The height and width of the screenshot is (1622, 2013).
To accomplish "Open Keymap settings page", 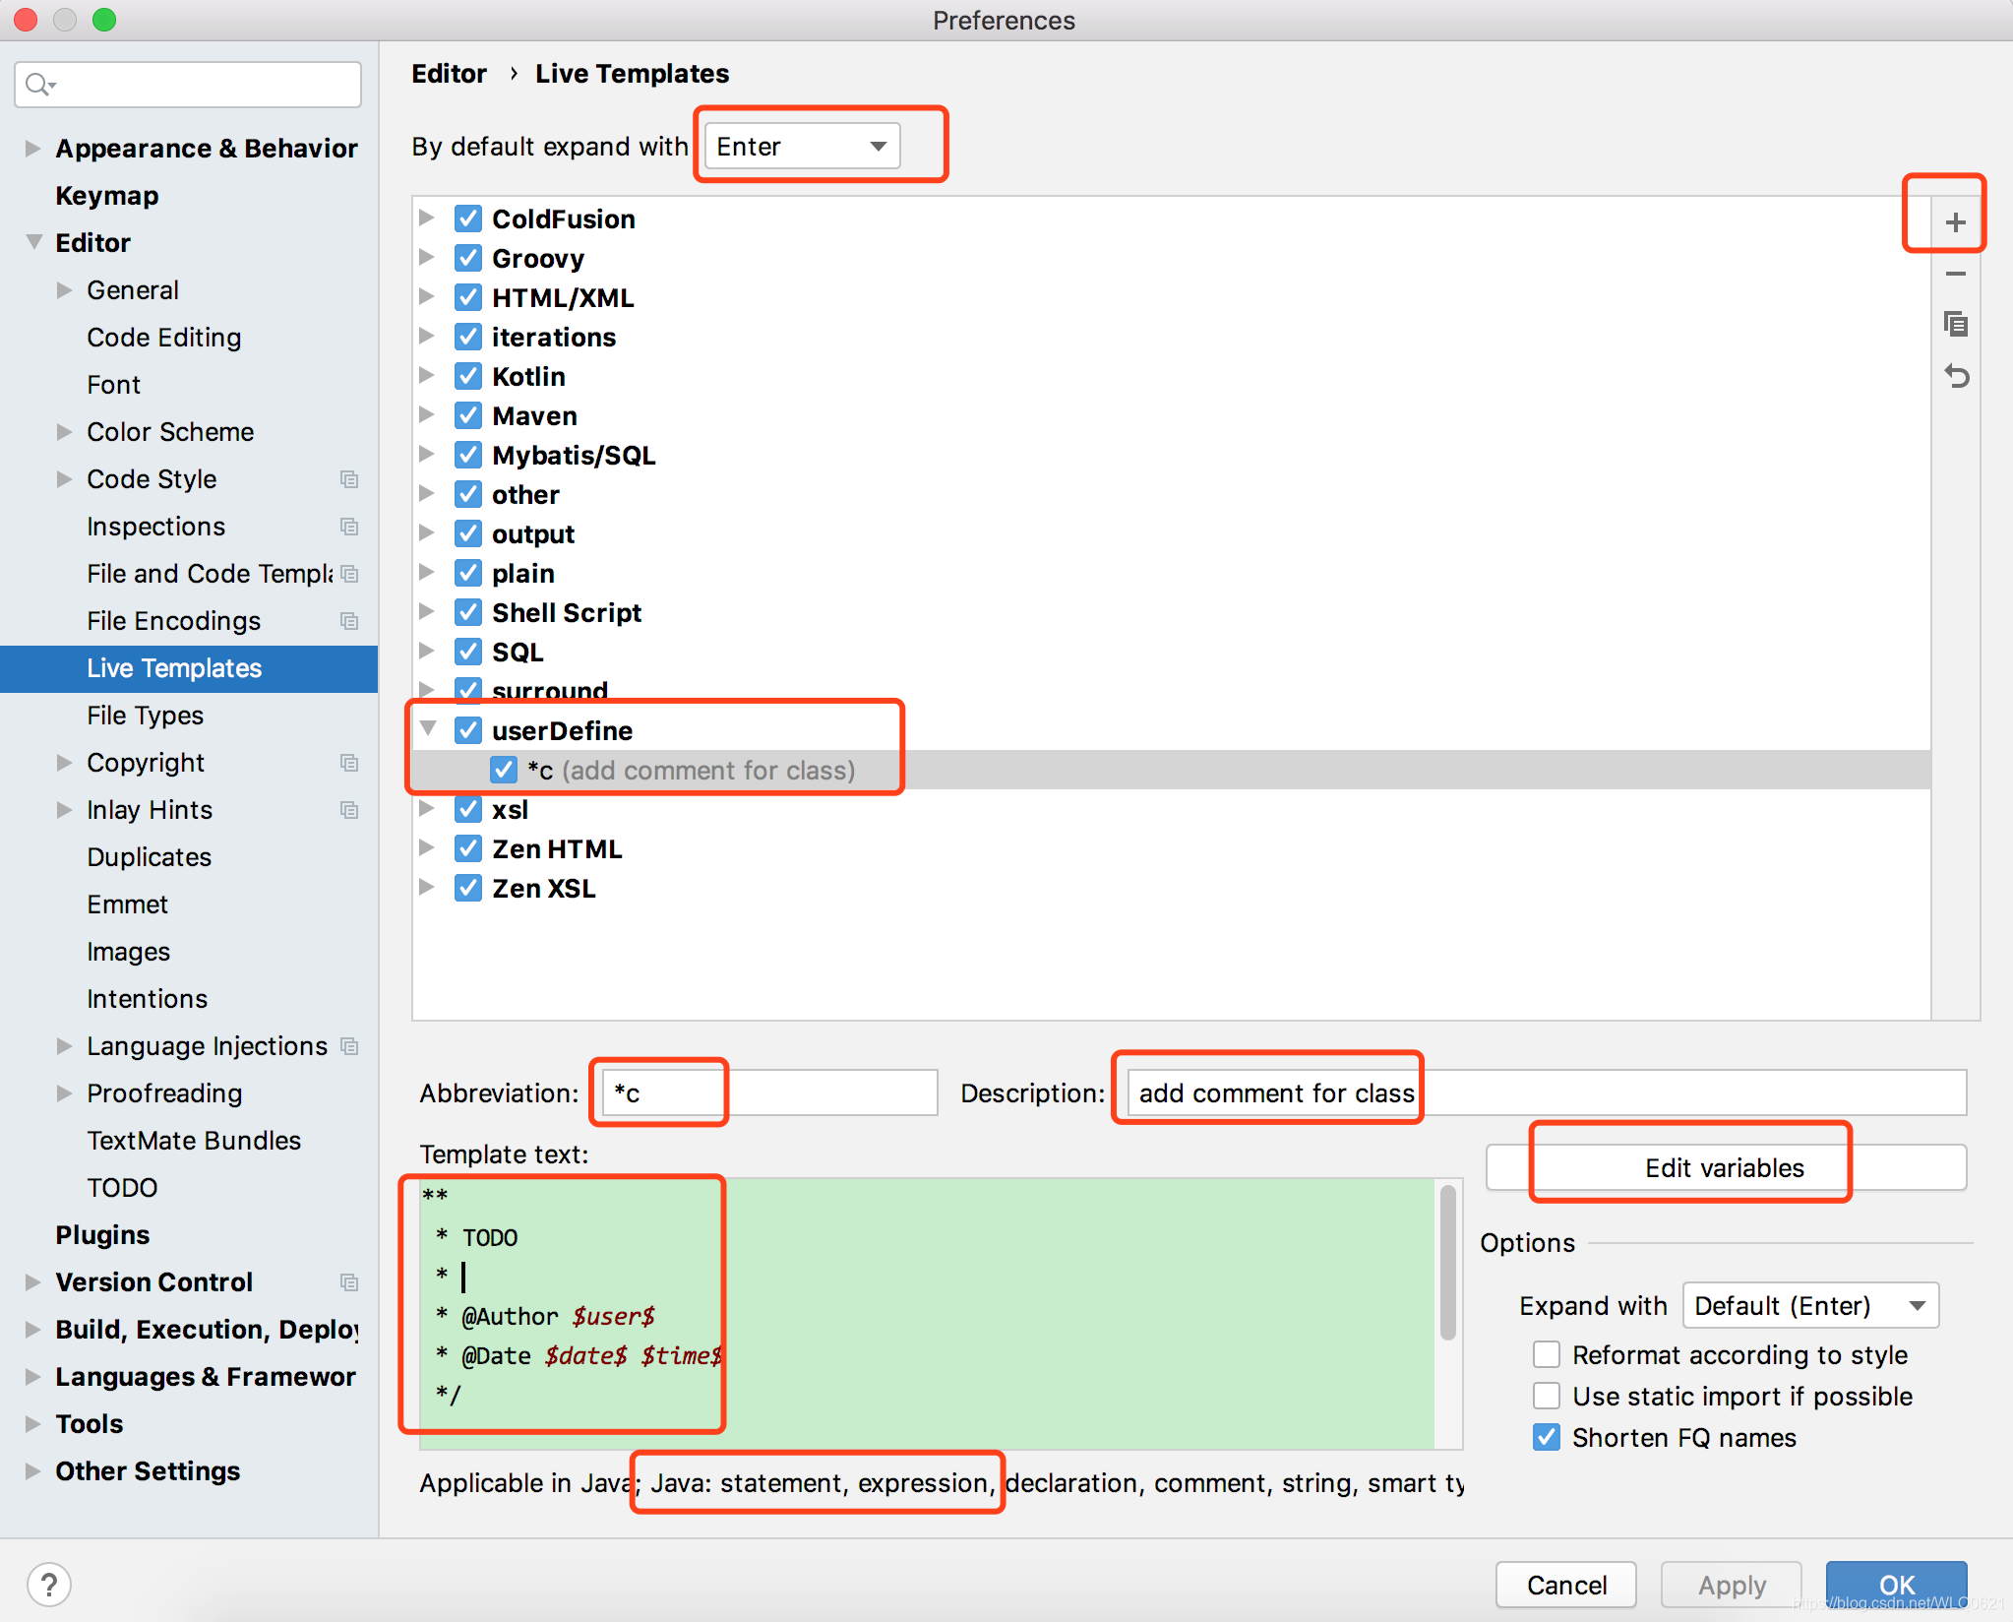I will pyautogui.click(x=106, y=196).
